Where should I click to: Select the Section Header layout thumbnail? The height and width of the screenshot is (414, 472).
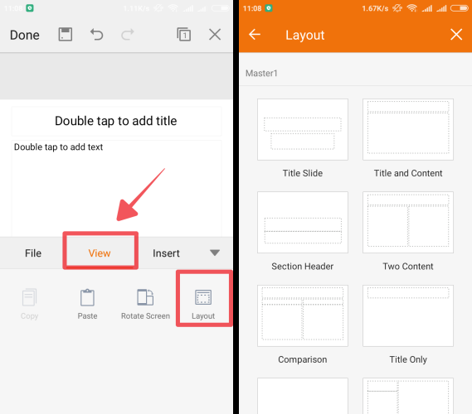[303, 223]
